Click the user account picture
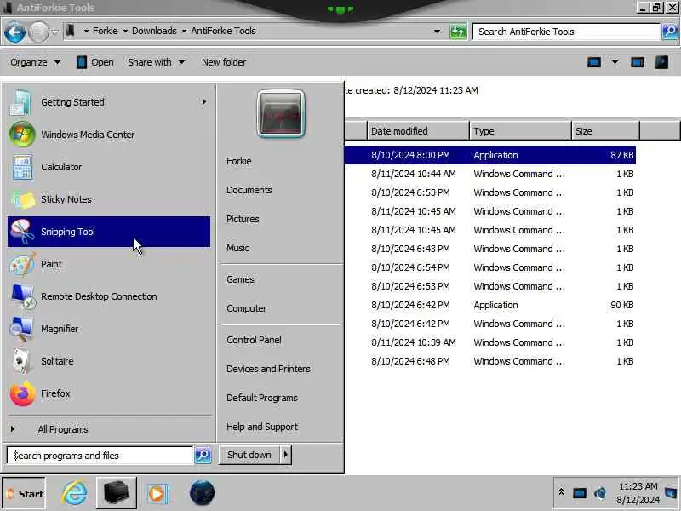681x511 pixels. tap(281, 113)
